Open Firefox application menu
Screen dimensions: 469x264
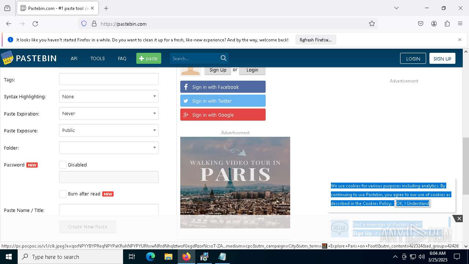point(460,23)
